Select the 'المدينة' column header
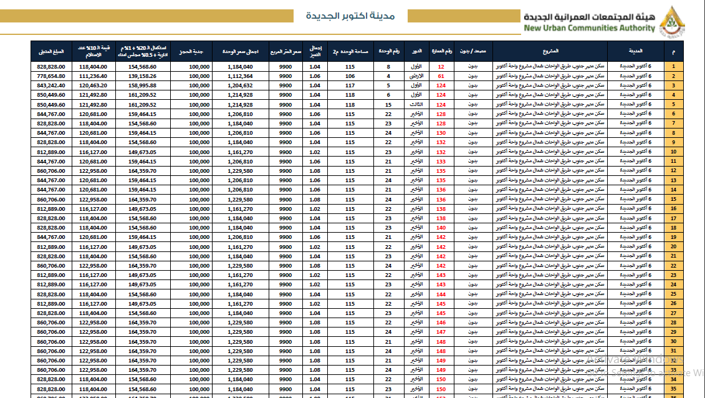705x398 pixels. coord(635,51)
